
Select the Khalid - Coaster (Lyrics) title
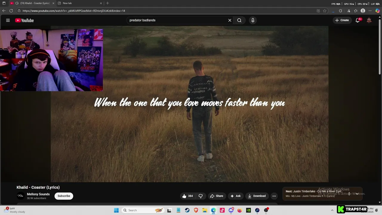pyautogui.click(x=38, y=187)
